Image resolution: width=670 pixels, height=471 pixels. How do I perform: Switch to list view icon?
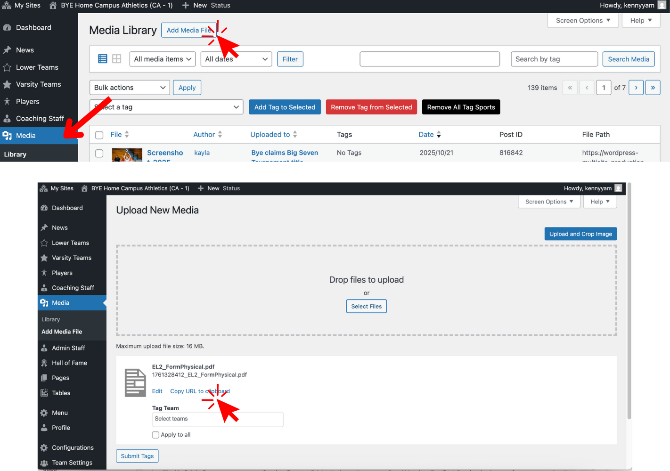coord(102,59)
